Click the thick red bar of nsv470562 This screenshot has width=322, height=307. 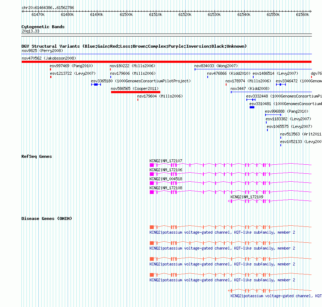(x=166, y=62)
